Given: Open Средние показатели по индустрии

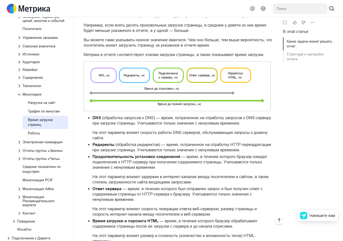Looking at the screenshot, I should click(42, 169).
